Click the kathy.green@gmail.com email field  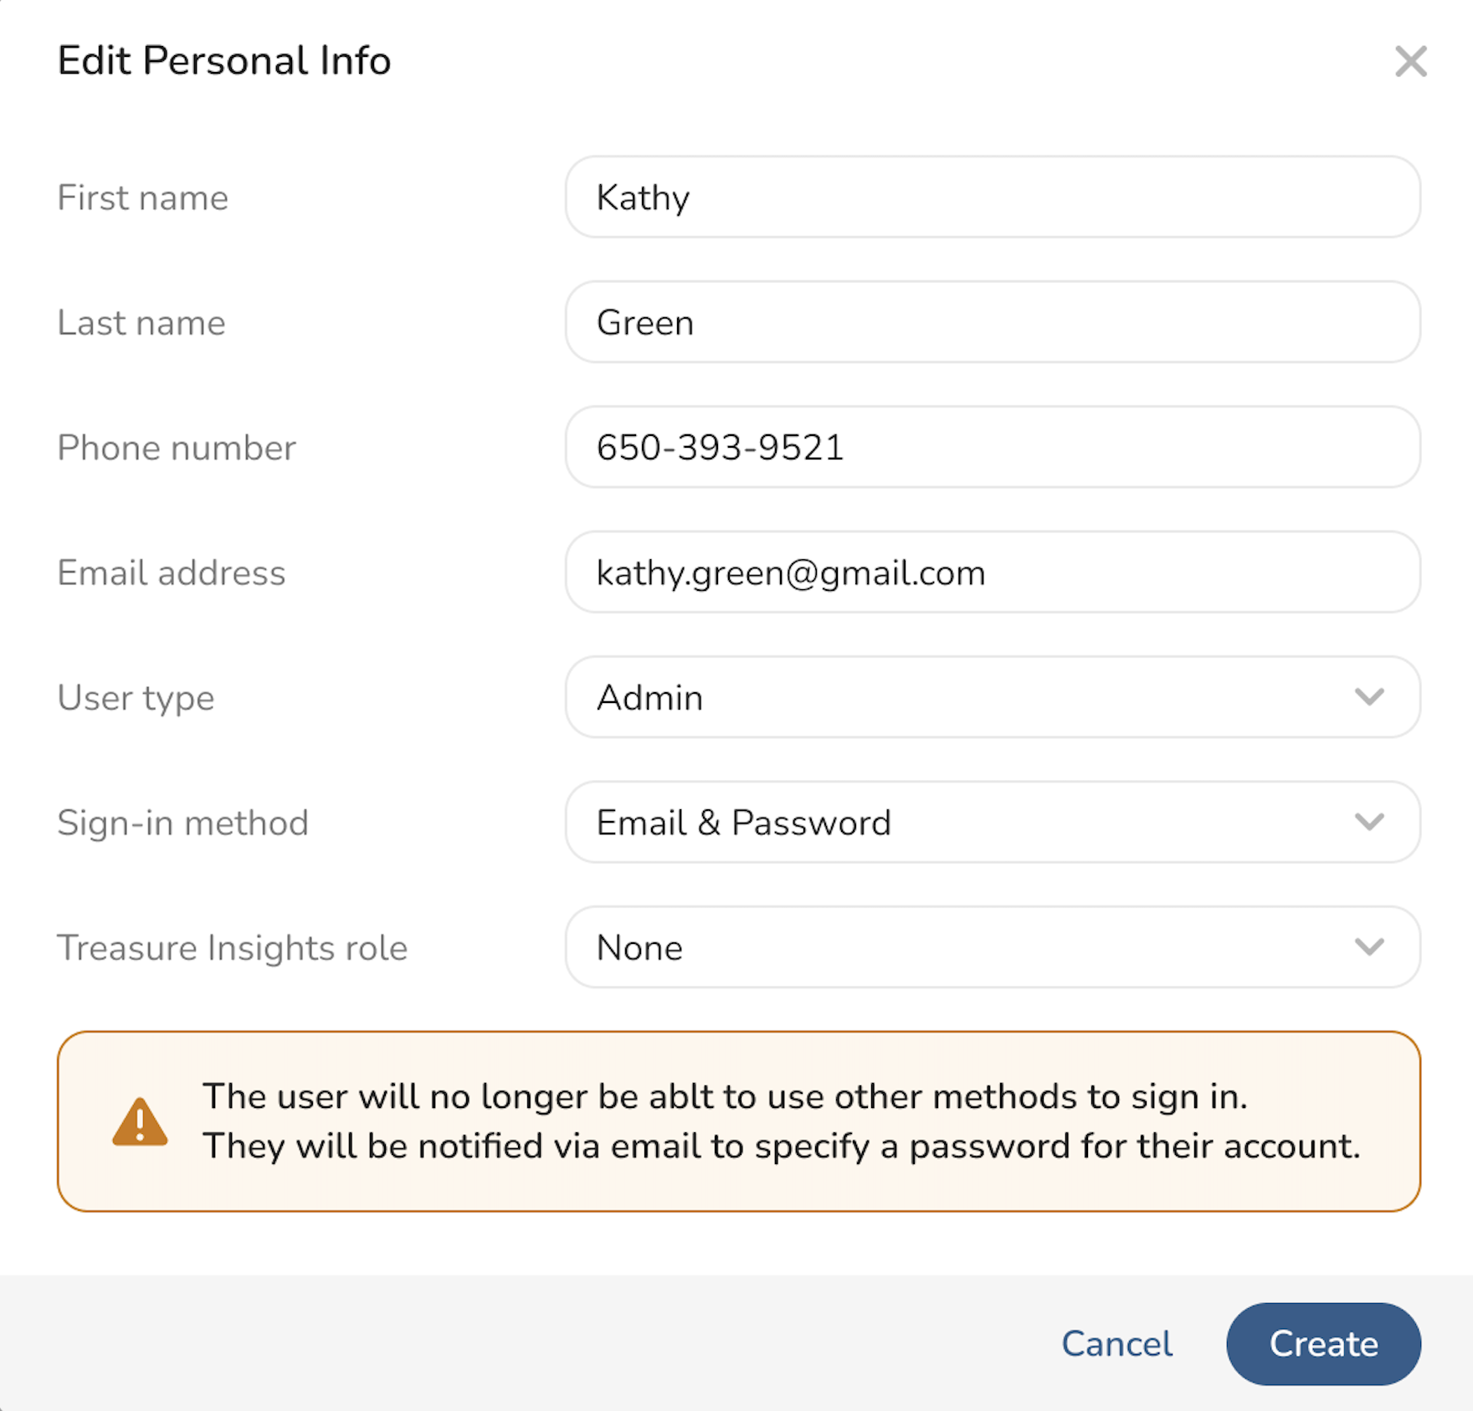[x=992, y=572]
